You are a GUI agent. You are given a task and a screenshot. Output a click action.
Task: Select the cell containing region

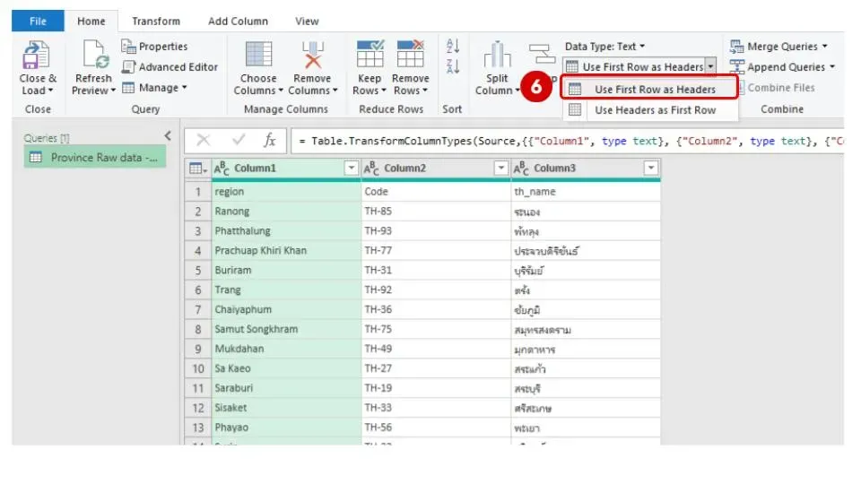point(286,192)
